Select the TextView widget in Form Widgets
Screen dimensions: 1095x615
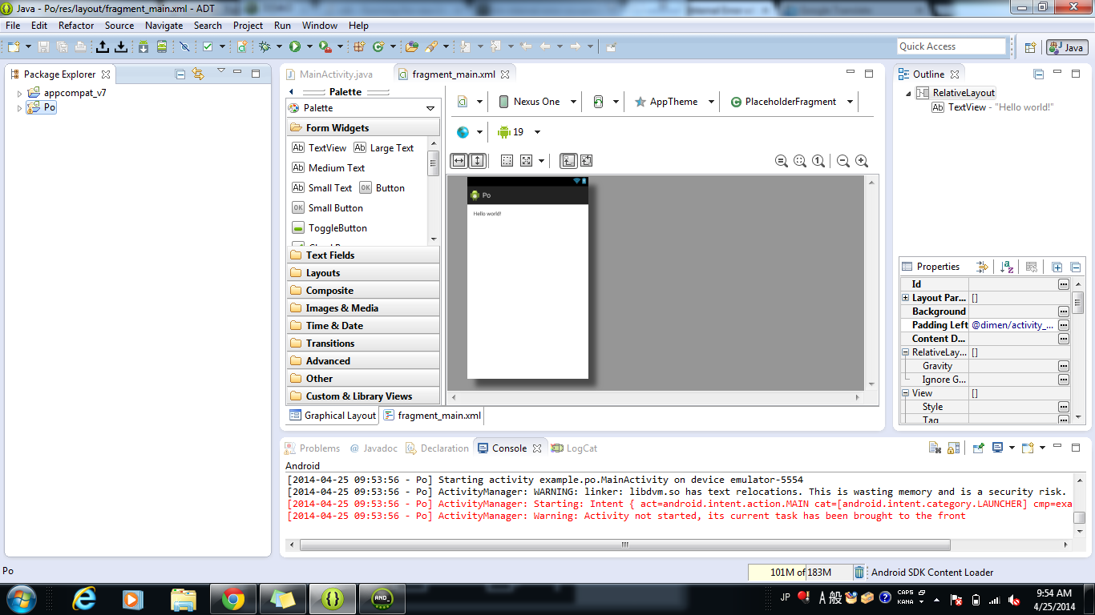[319, 147]
